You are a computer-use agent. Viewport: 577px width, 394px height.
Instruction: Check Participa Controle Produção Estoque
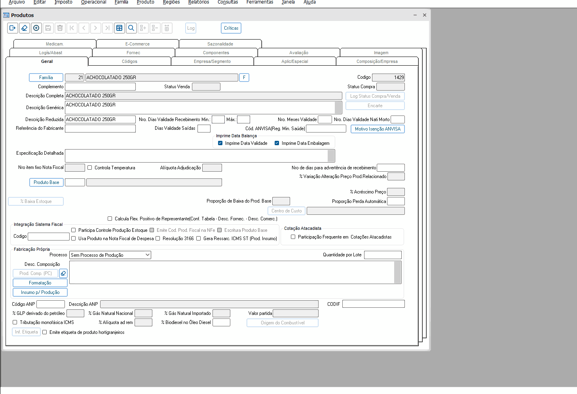(x=74, y=230)
